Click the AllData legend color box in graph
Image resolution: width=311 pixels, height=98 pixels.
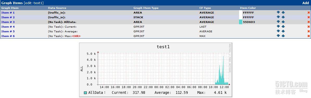(85, 93)
